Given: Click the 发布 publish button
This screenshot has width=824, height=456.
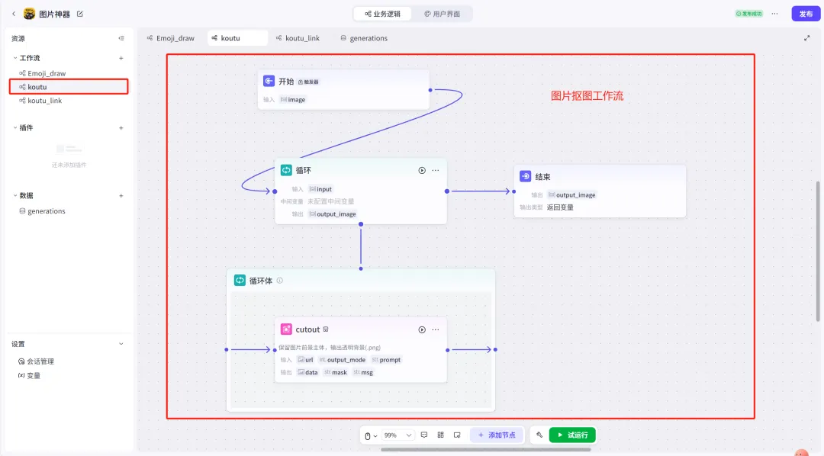Looking at the screenshot, I should (806, 14).
